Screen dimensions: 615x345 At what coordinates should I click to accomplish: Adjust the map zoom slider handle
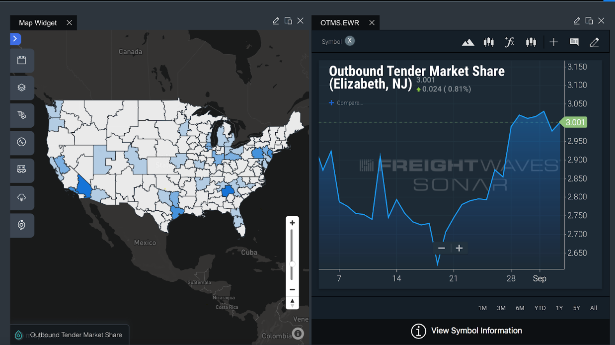click(293, 264)
